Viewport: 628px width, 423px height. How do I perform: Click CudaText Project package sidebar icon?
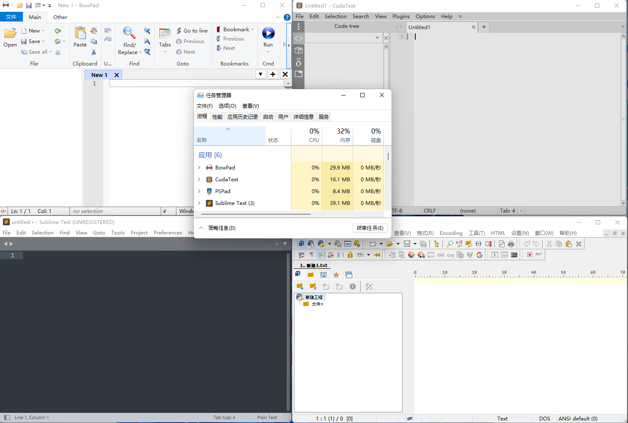[x=299, y=50]
